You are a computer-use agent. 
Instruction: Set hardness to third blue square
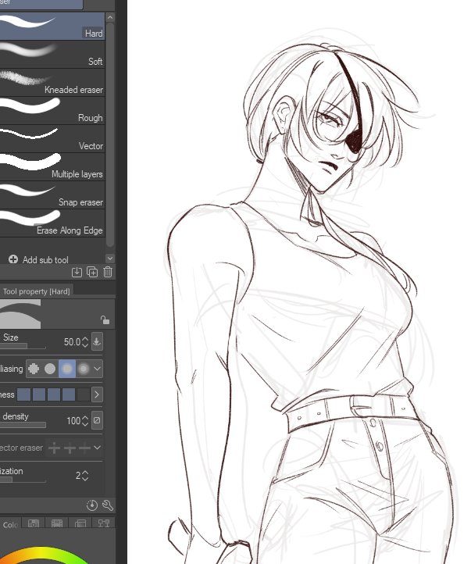tap(54, 394)
